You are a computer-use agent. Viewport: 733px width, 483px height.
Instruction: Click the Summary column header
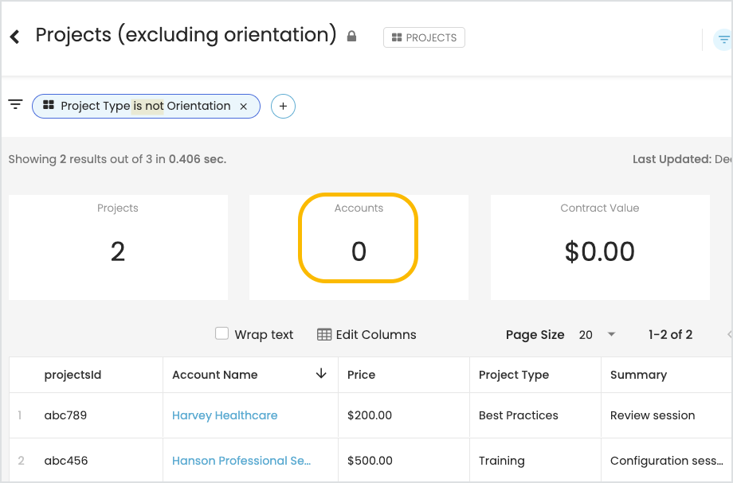click(x=667, y=375)
